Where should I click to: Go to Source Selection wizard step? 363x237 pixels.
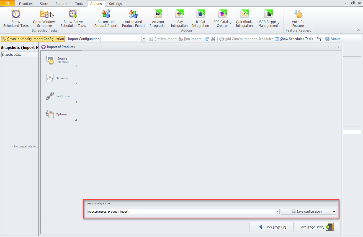[x=61, y=60]
